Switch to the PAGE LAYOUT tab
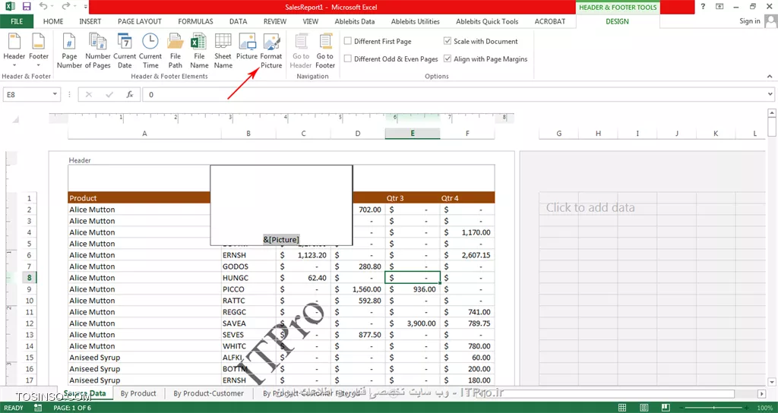 (x=140, y=21)
